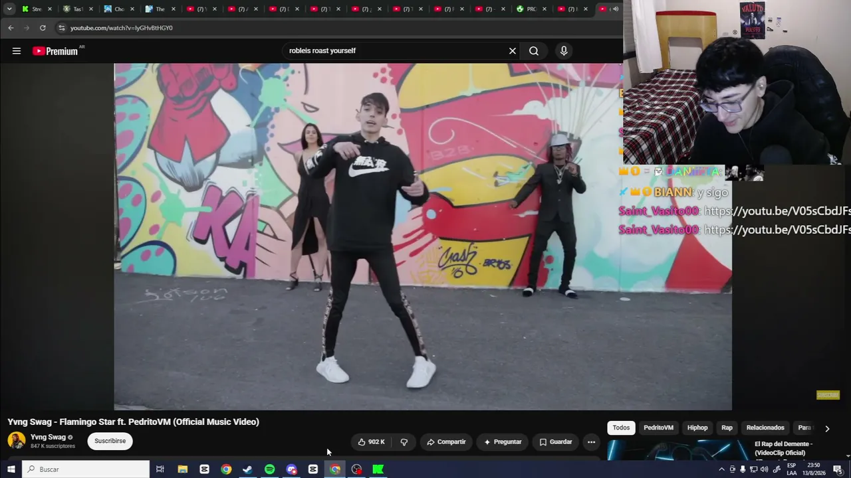Select the Todos filter chip
This screenshot has height=478, width=851.
(621, 428)
